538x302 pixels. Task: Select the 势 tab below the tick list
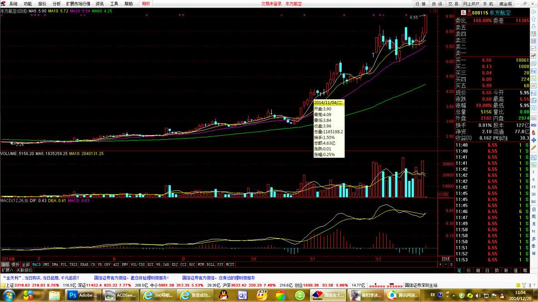pyautogui.click(x=497, y=271)
